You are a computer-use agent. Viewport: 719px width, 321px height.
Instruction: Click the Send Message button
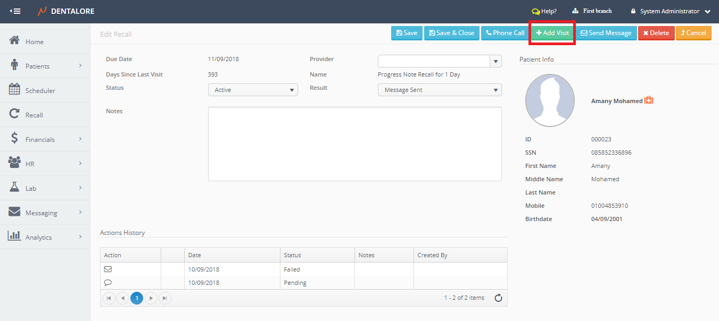606,33
